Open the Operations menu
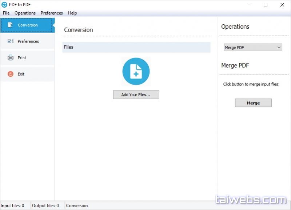The height and width of the screenshot is (210, 291). point(25,13)
